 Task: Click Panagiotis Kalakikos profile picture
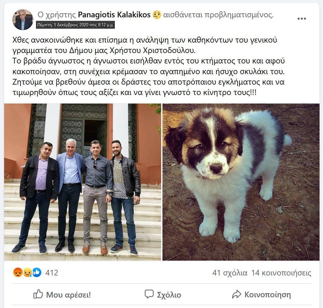tap(23, 20)
